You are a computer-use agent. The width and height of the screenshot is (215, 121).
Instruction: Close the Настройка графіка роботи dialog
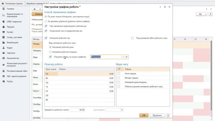coord(169,7)
